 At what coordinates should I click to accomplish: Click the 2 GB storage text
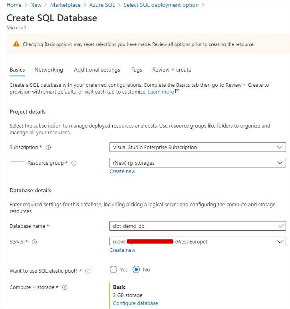[x=128, y=295]
